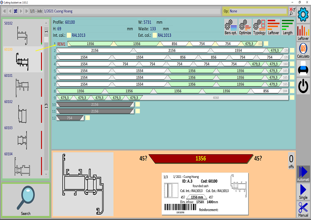
Task: Go to the next job arrow
Action: click(x=21, y=11)
